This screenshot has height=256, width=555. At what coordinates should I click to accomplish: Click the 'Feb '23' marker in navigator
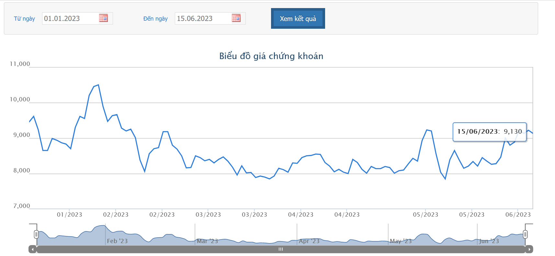point(117,241)
